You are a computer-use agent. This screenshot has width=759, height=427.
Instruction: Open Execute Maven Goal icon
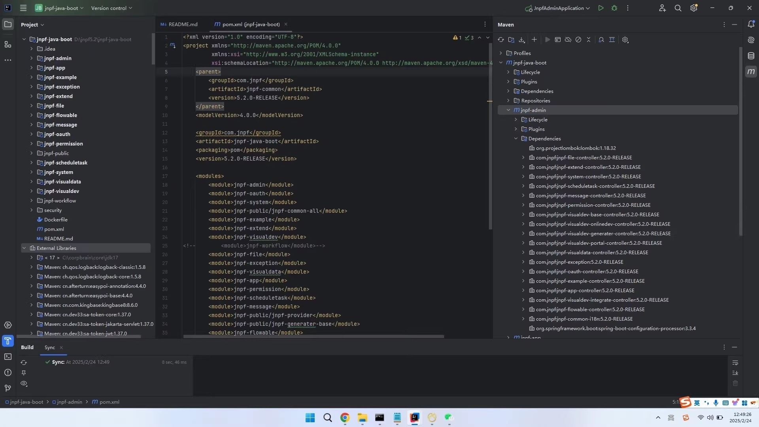(x=558, y=40)
